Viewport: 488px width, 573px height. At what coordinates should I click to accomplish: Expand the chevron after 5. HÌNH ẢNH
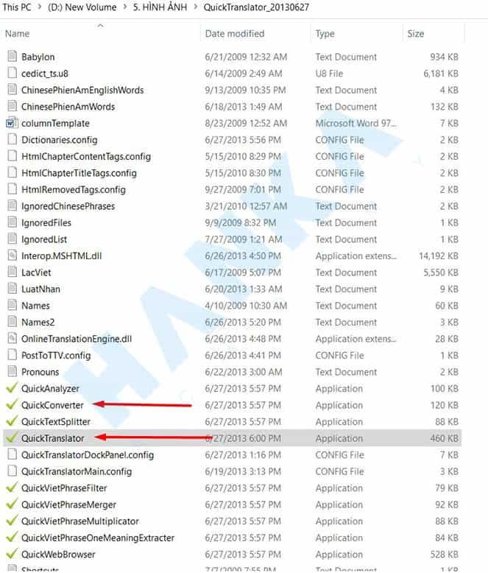[x=195, y=7]
